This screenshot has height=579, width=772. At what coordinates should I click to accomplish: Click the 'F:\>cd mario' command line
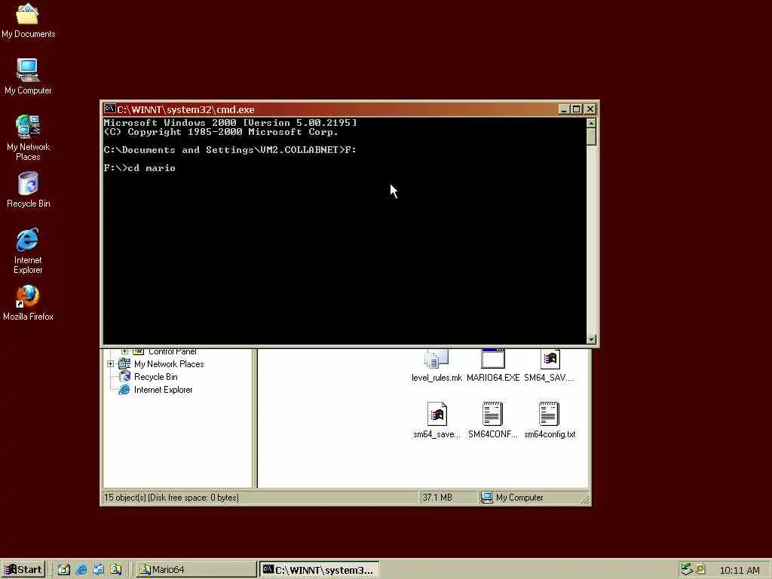click(x=139, y=168)
